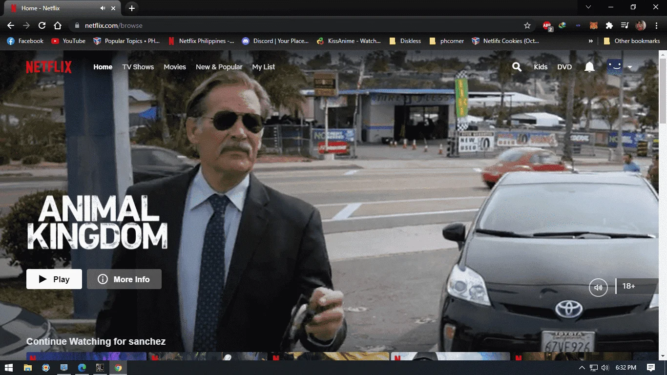Open the network tray icon
This screenshot has height=375, width=667.
point(594,368)
